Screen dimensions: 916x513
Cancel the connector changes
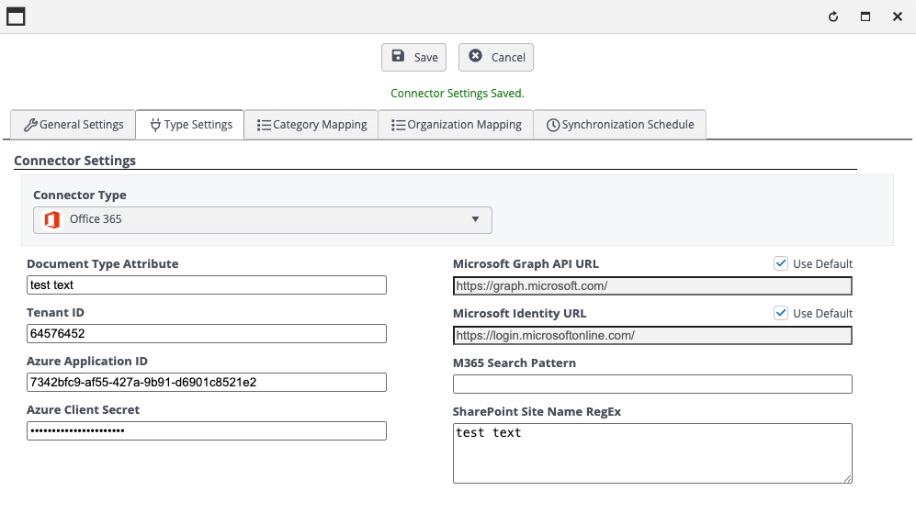pyautogui.click(x=495, y=57)
